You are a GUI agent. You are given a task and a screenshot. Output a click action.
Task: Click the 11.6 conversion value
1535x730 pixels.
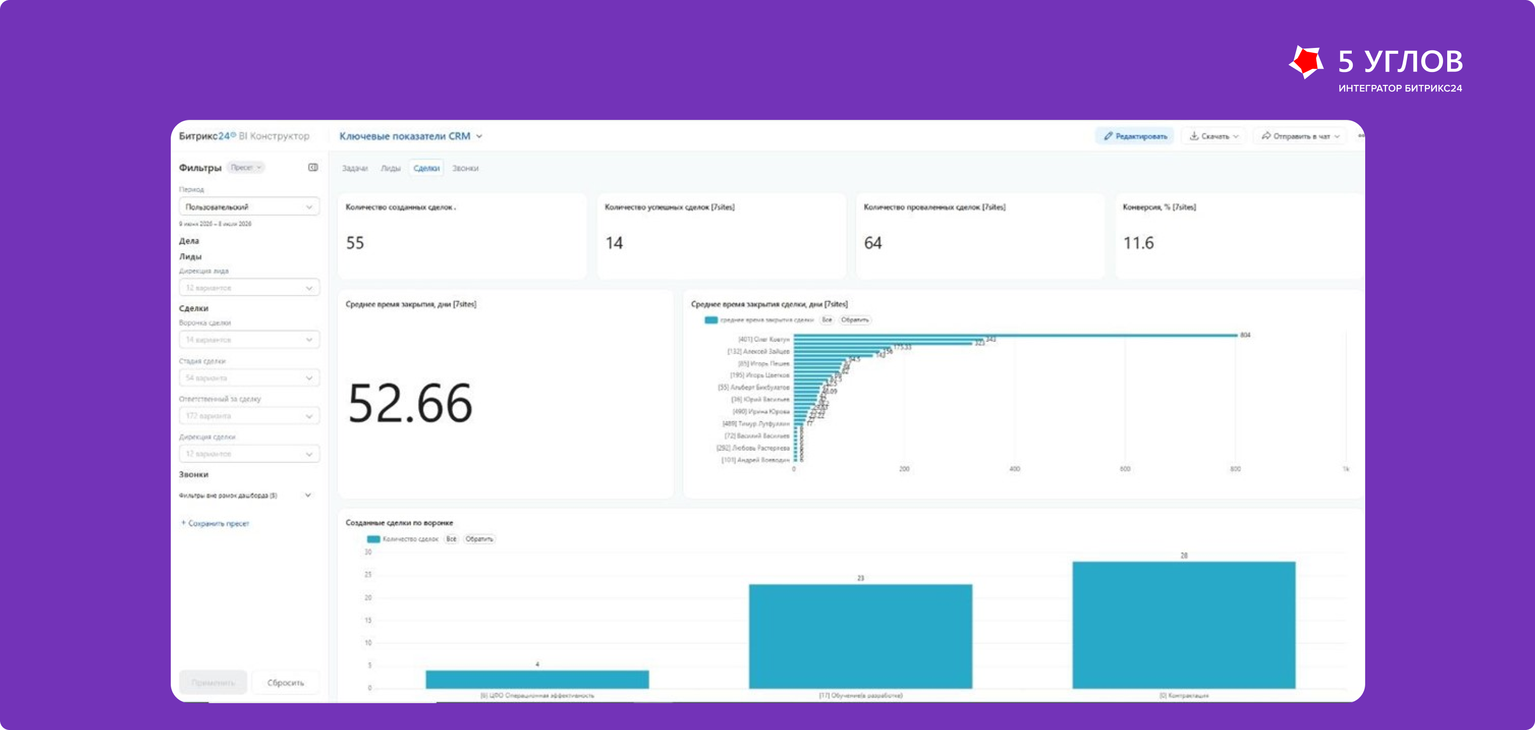coord(1138,243)
